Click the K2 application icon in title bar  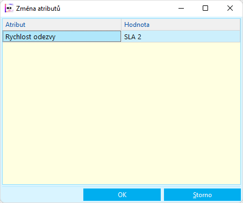point(9,8)
